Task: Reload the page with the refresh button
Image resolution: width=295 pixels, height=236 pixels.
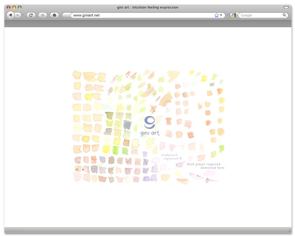Action: 31,15
